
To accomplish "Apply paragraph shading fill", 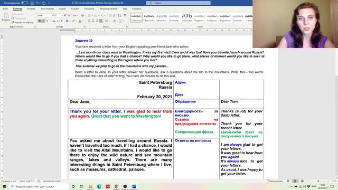I will click(114, 21).
